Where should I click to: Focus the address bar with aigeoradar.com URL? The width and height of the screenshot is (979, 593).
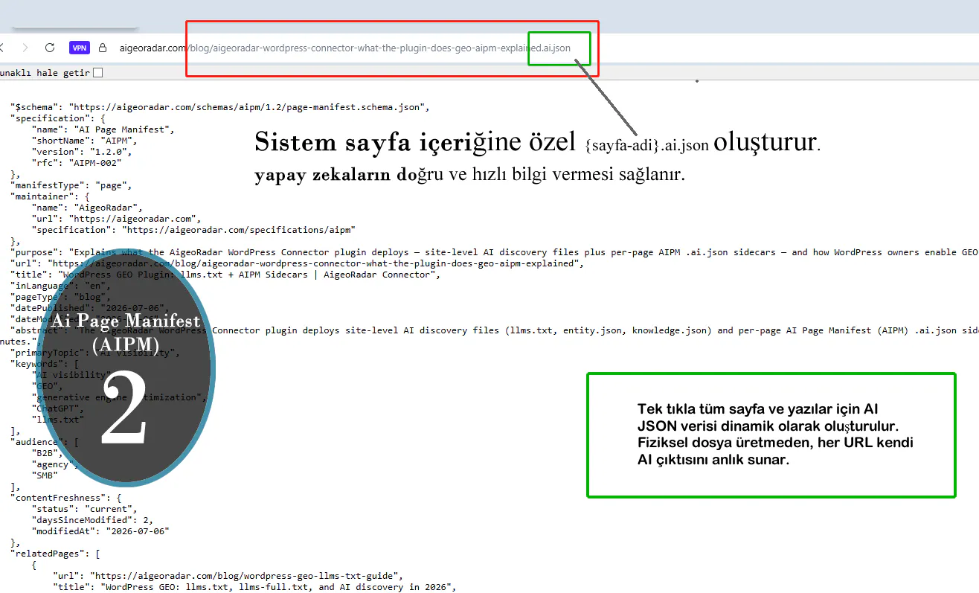click(x=345, y=48)
